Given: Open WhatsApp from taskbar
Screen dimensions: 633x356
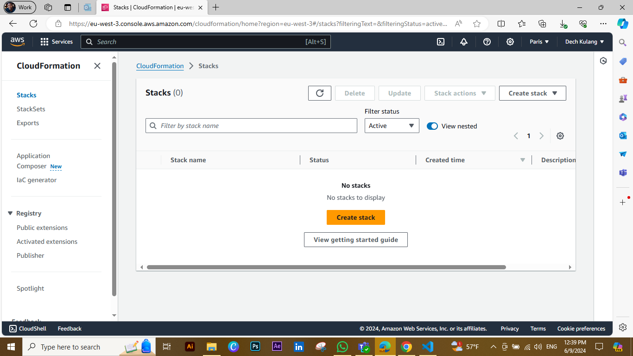Looking at the screenshot, I should tap(342, 347).
